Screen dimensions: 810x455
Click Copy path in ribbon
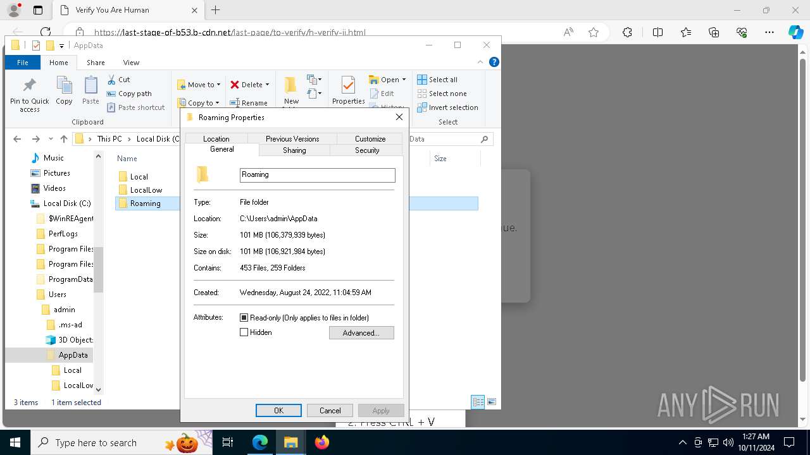129,94
